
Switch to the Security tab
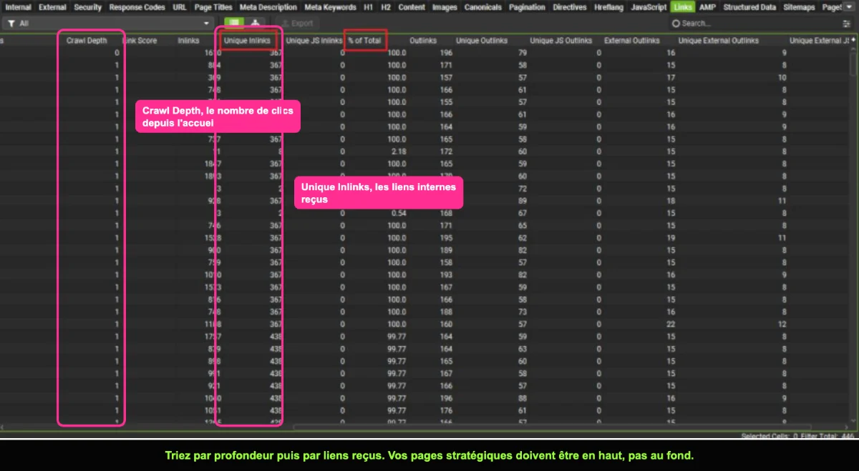click(x=88, y=7)
